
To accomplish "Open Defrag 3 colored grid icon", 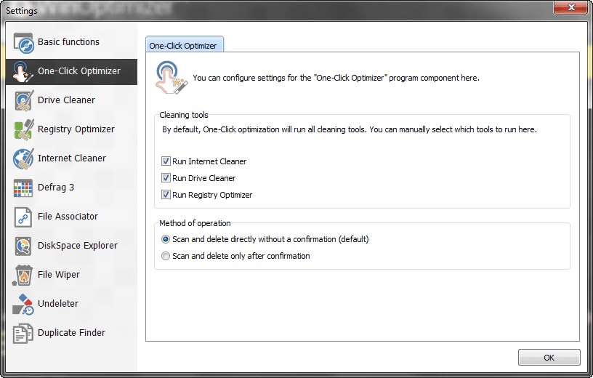I will click(23, 188).
